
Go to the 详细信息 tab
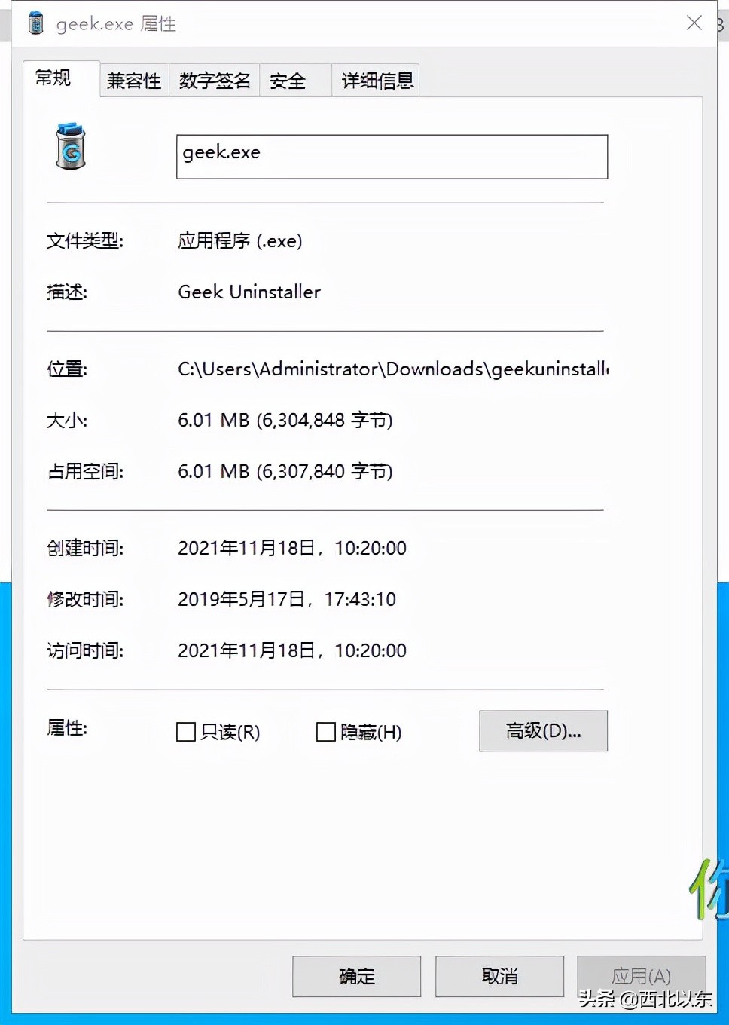[x=376, y=81]
